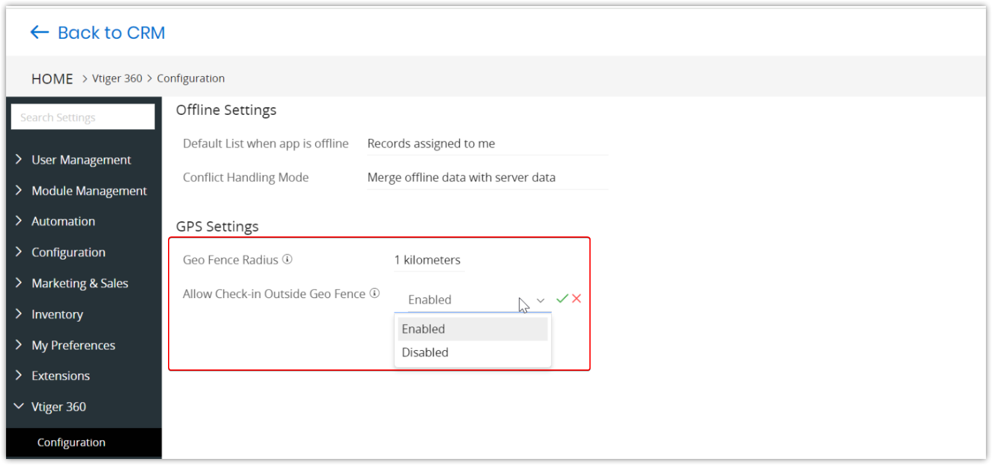Edit the 1 kilometers Geo Fence Radius value

coord(427,260)
